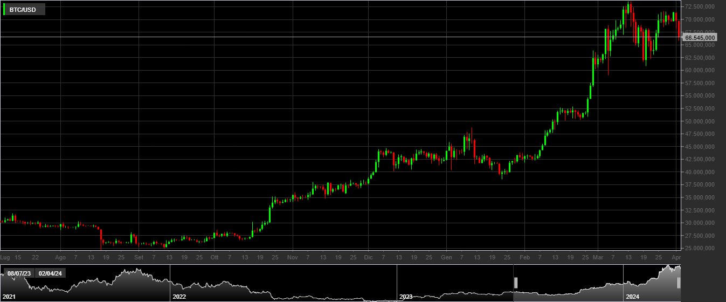Click the Feb month label on the time axis
Viewport: 726px width, 302px height.
[x=524, y=257]
